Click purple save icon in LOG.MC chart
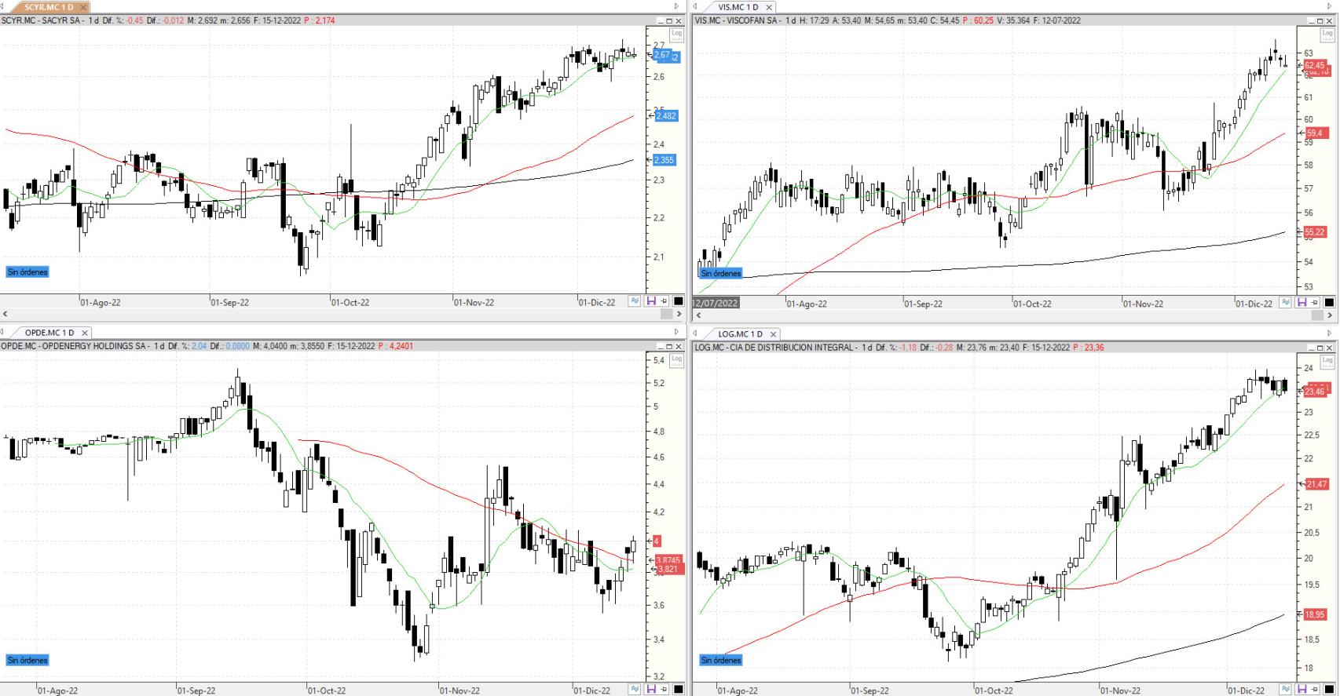The width and height of the screenshot is (1340, 696). (x=1302, y=689)
